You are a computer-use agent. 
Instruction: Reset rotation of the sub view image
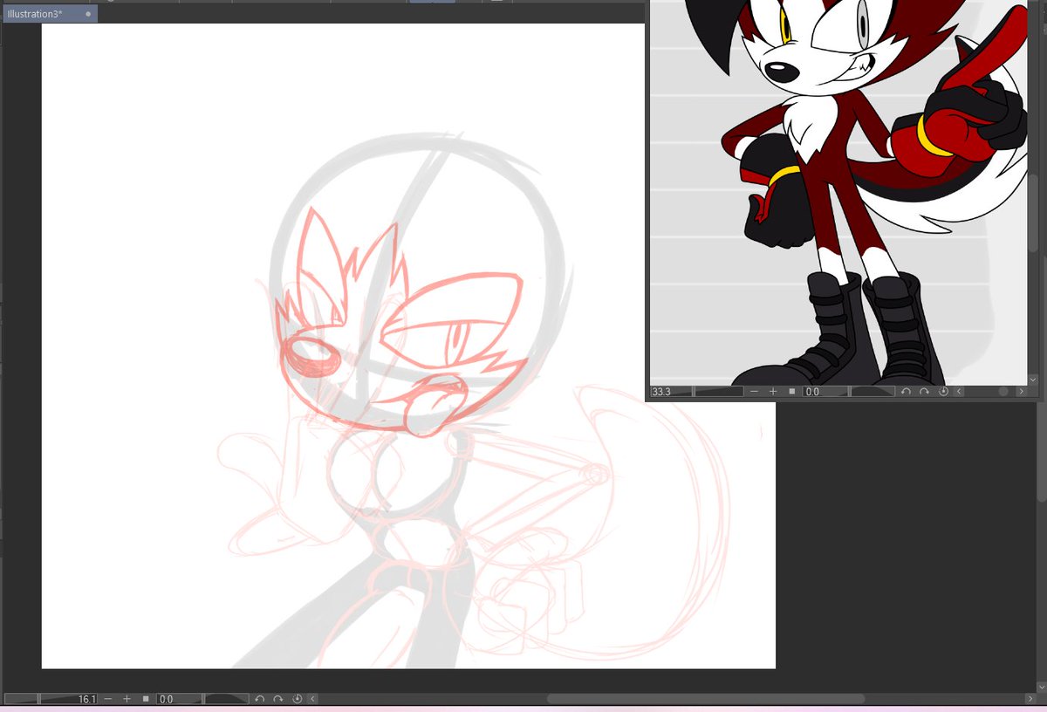tap(943, 392)
